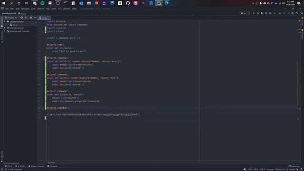
Task: Open the Task View button on taskbar
Action: tap(27, 3)
